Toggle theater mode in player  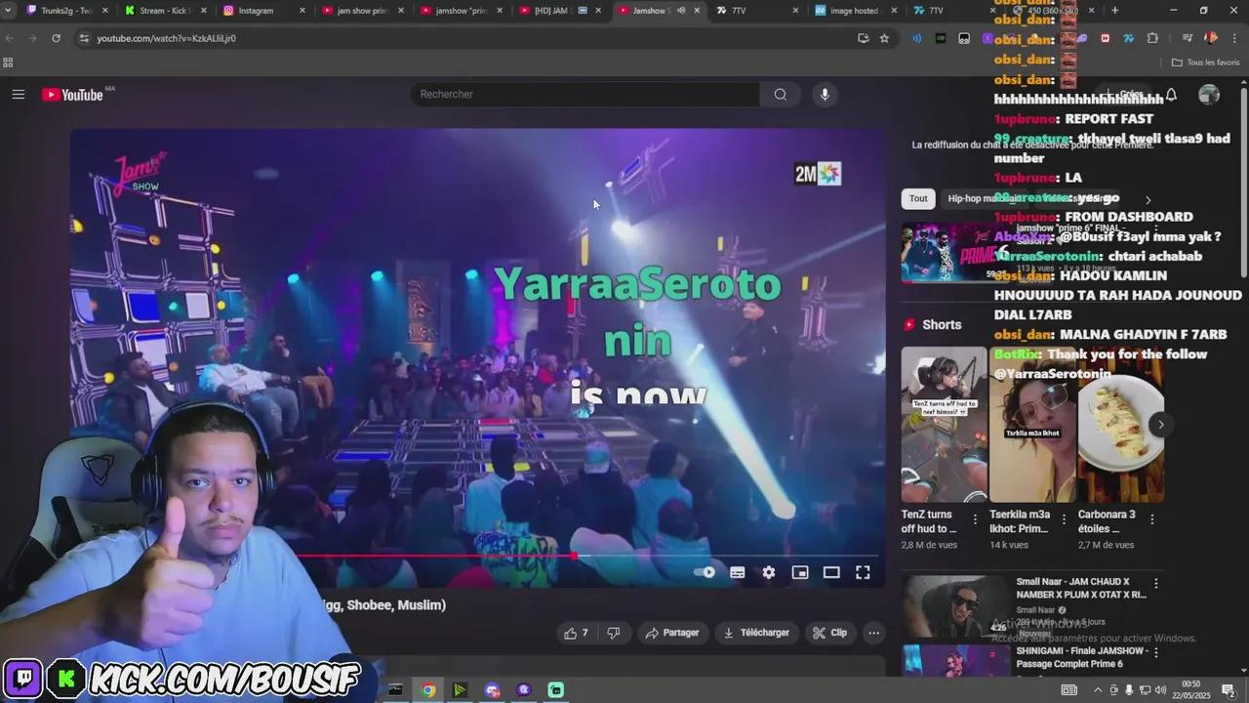click(x=831, y=573)
